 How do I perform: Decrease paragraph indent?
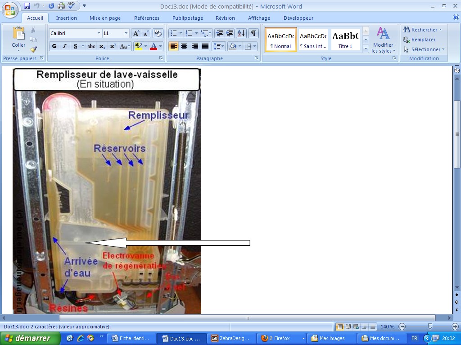click(219, 33)
